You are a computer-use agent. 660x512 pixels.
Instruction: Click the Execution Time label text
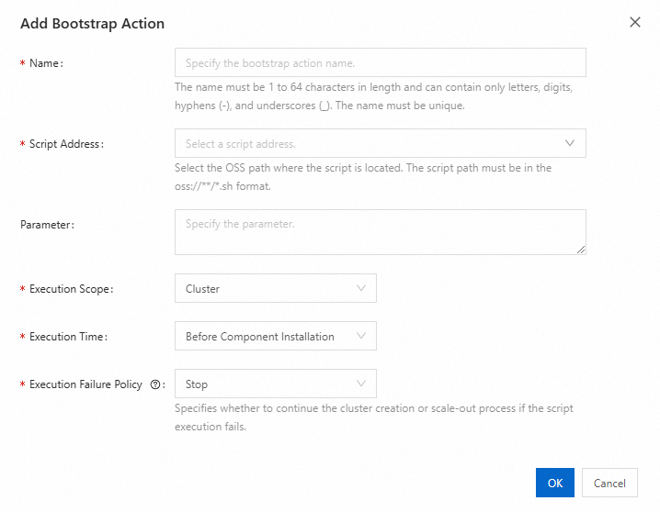(67, 337)
